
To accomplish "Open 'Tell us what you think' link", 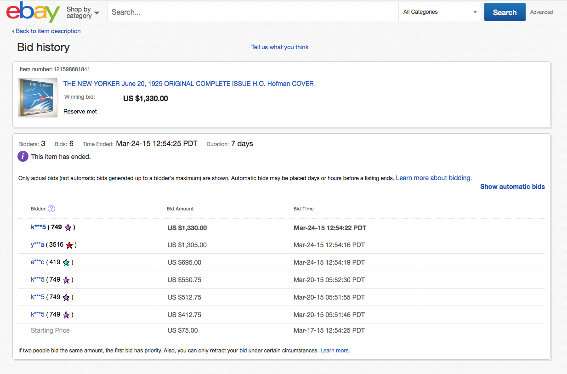I will [x=280, y=47].
